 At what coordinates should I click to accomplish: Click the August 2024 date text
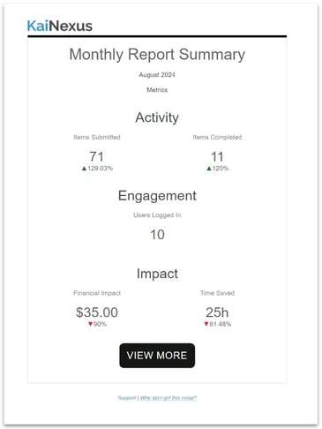coord(157,75)
